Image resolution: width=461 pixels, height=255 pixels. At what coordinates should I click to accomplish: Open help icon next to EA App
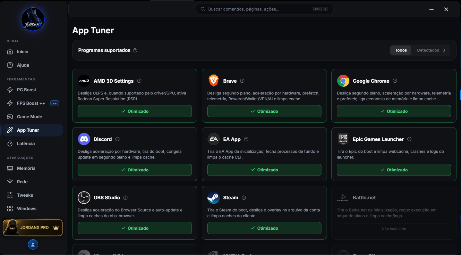tap(246, 139)
